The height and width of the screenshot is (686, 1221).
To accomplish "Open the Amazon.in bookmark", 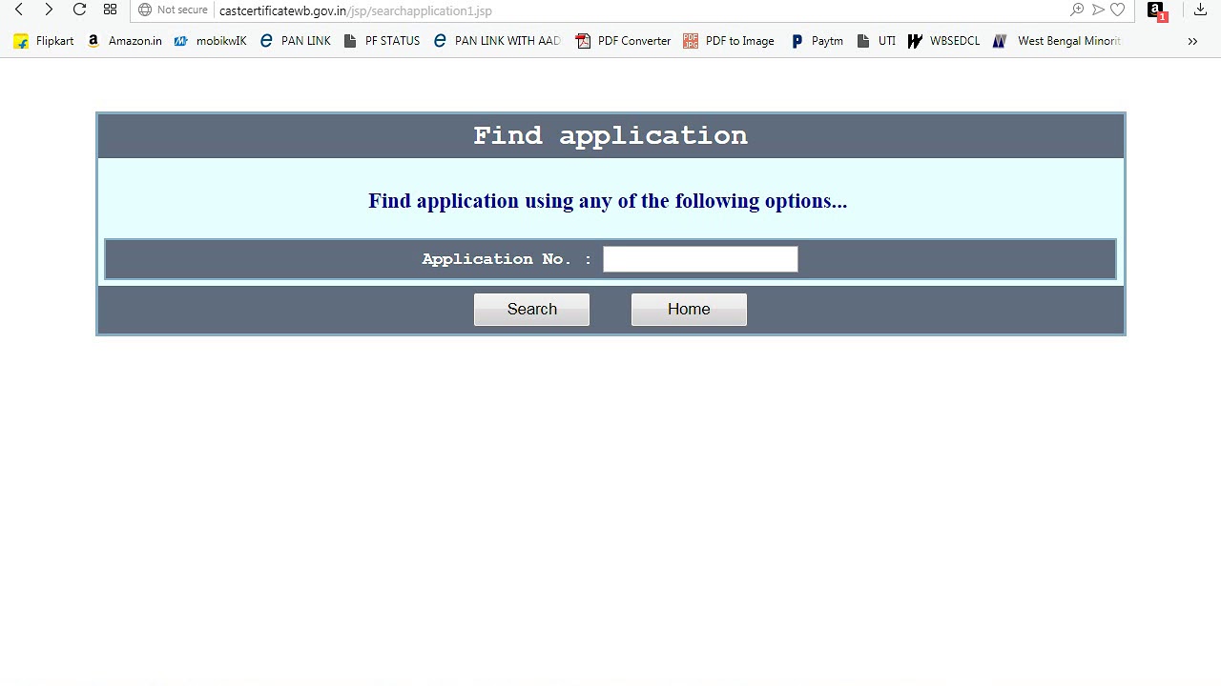I will pyautogui.click(x=125, y=41).
